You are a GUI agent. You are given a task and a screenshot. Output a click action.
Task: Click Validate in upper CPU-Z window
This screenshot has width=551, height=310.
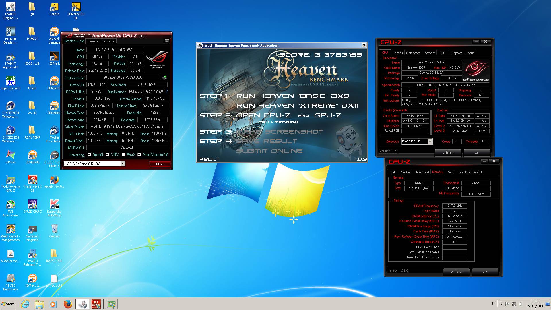pos(448,153)
